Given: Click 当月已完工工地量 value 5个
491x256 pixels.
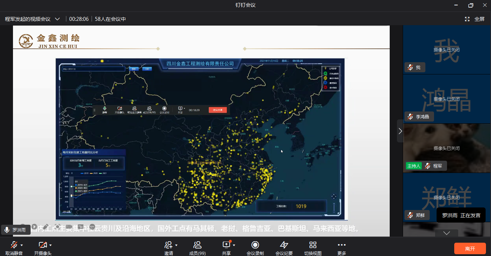Looking at the screenshot, I should (108, 165).
